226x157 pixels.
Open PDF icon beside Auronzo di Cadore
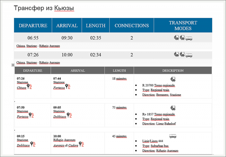click(x=83, y=144)
